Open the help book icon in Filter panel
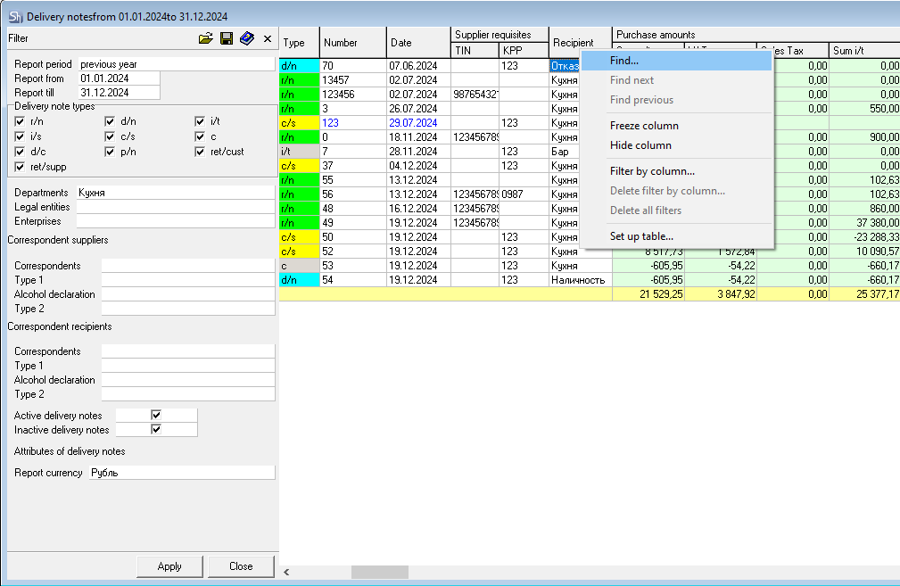This screenshot has width=900, height=586. click(247, 38)
